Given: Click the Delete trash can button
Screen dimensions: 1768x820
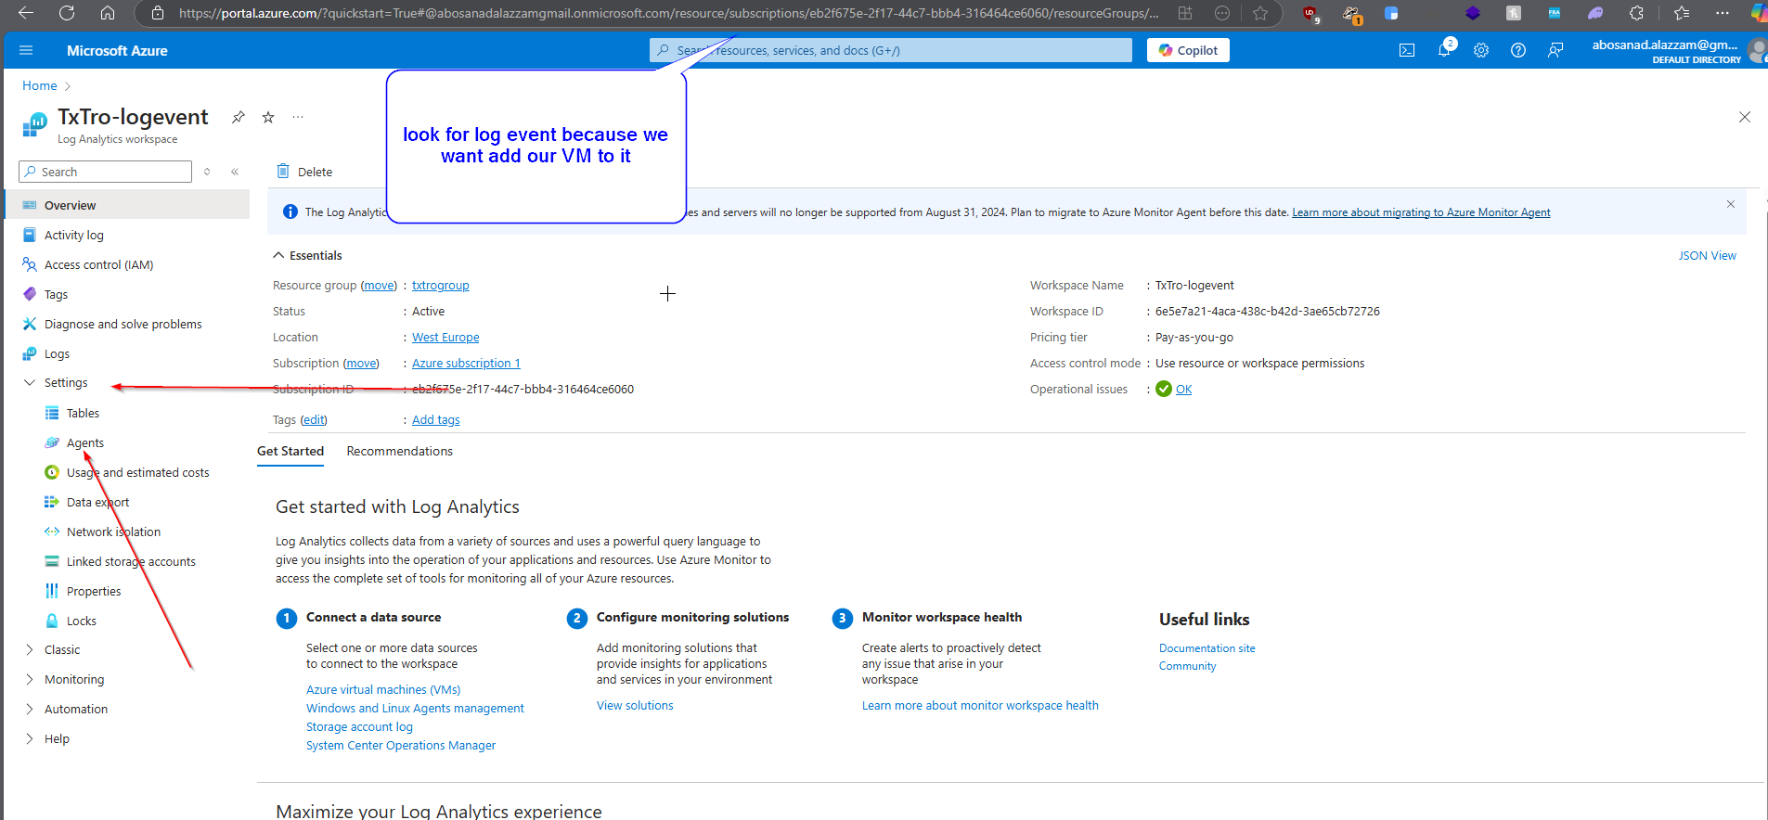Looking at the screenshot, I should (304, 172).
